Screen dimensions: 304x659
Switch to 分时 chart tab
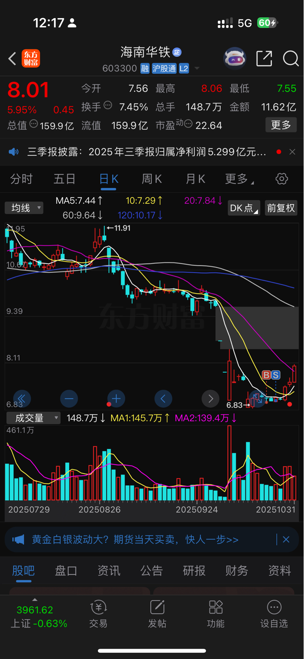[21, 179]
